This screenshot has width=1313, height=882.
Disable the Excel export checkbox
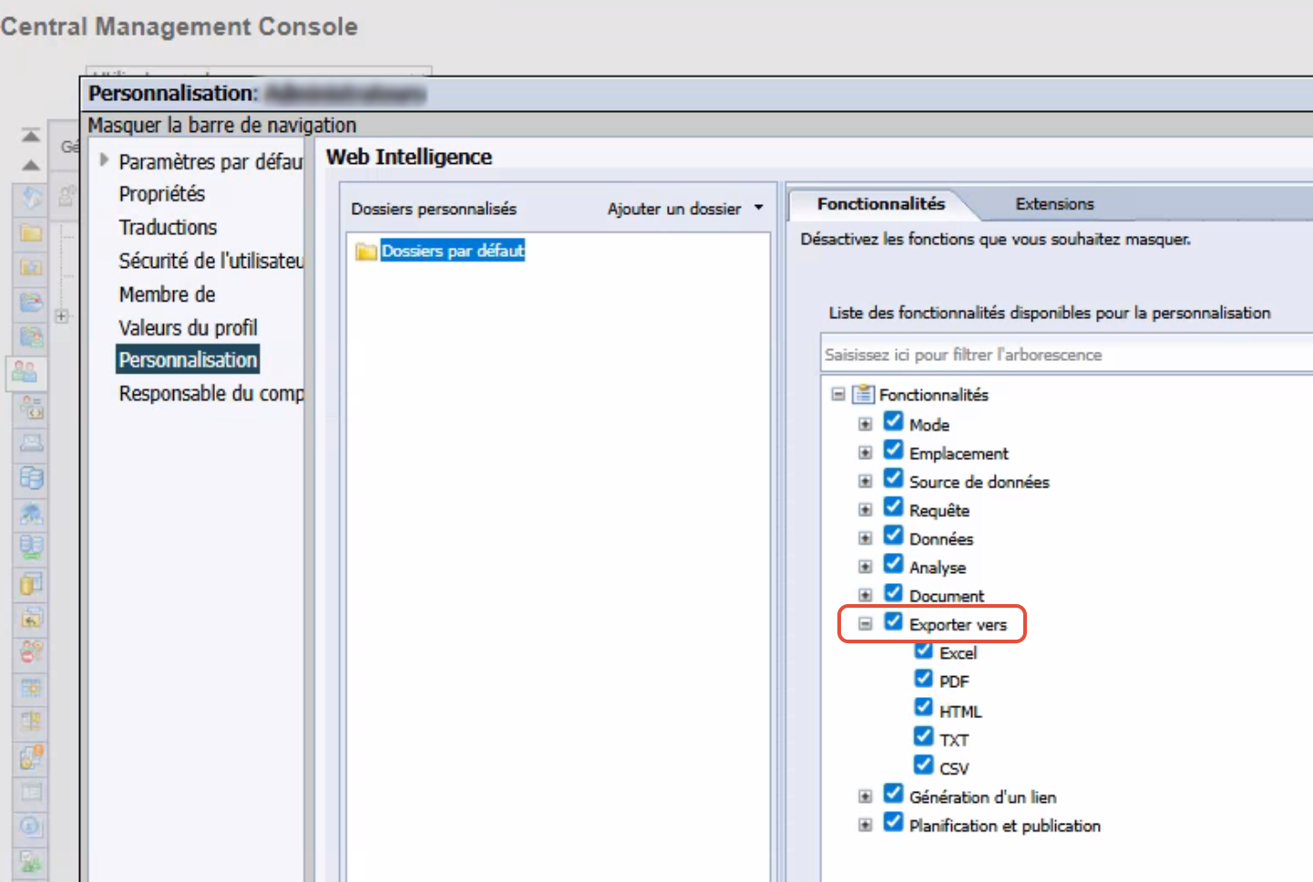click(924, 651)
